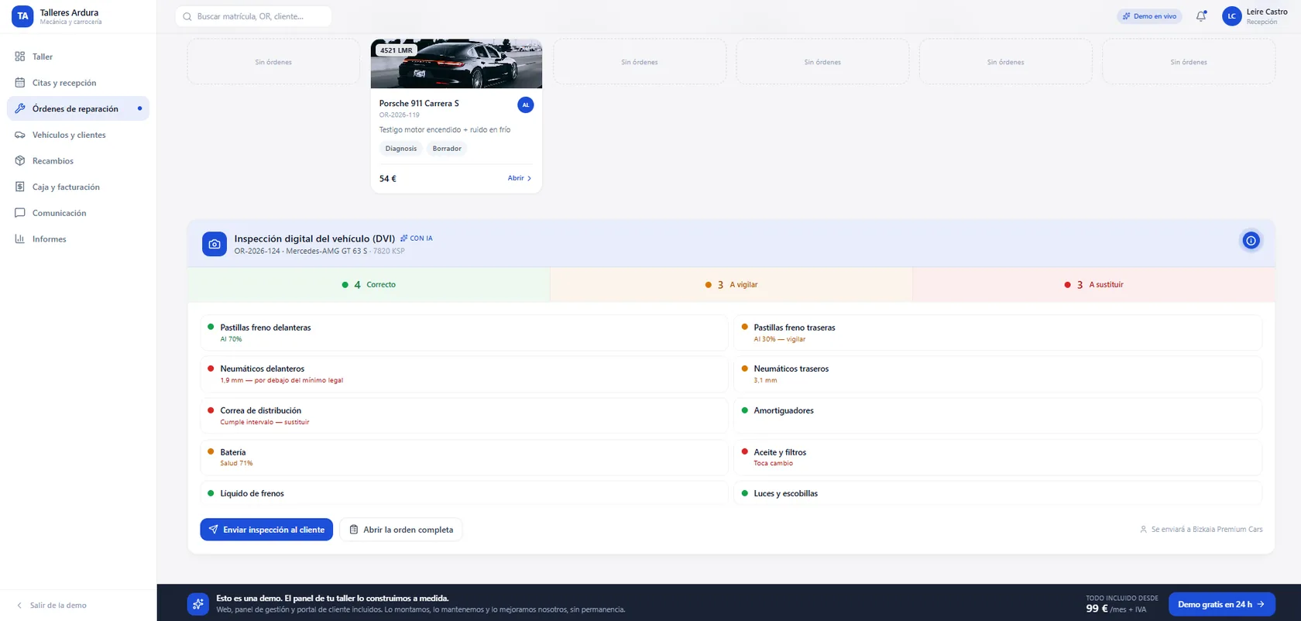Open Citas y recepción section
This screenshot has height=621, width=1301.
pos(77,83)
